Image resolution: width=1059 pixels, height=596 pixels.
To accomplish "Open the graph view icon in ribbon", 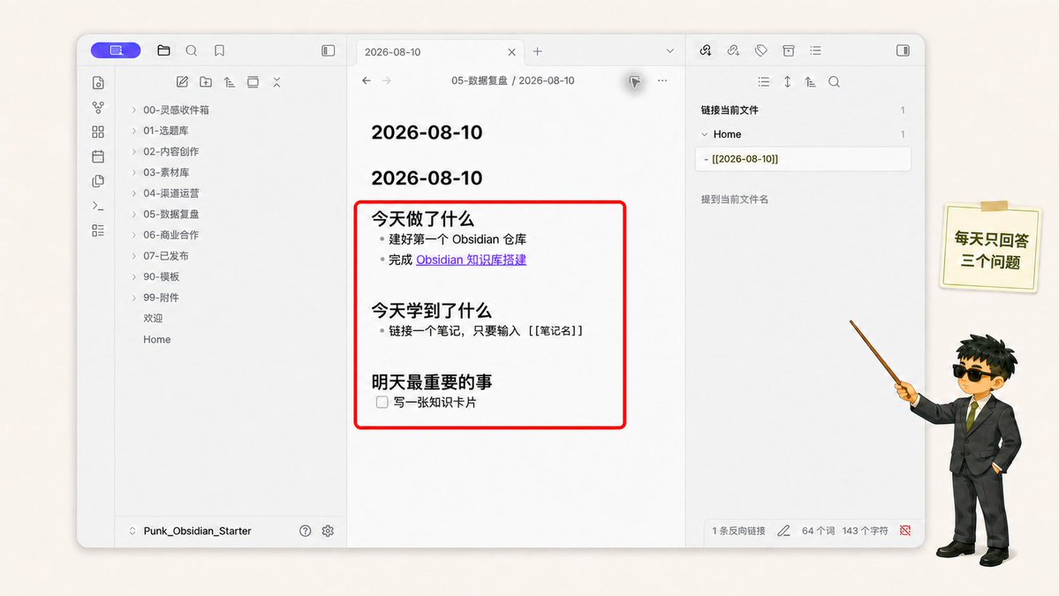I will click(98, 108).
